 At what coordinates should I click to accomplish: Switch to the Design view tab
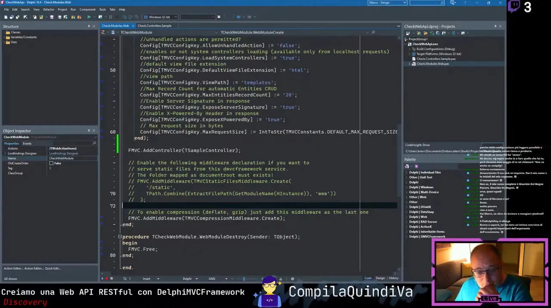tap(381, 278)
